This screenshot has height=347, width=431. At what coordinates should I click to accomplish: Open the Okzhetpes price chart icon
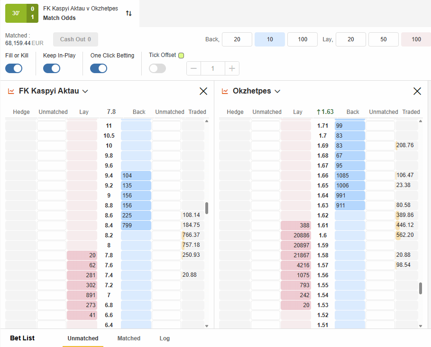tap(225, 91)
